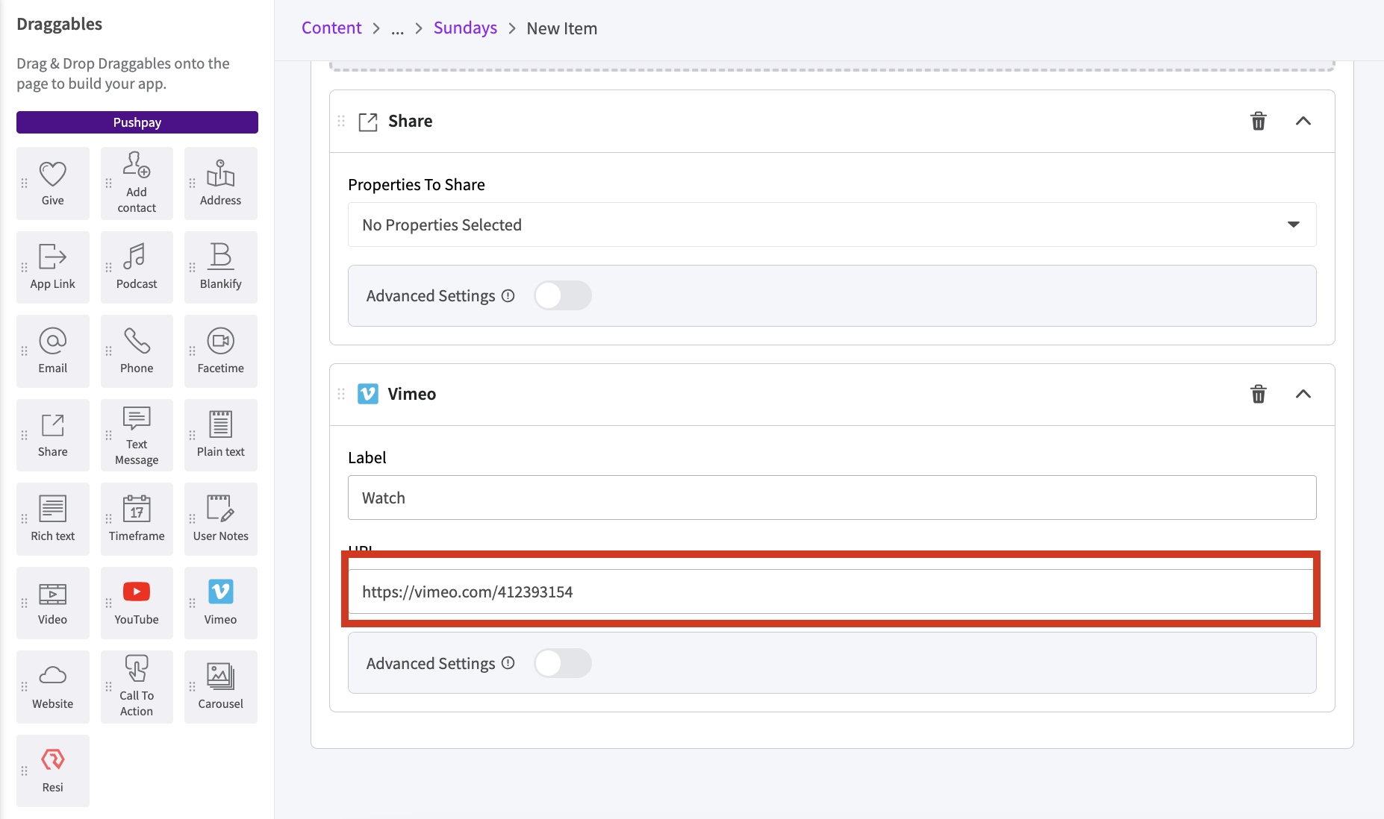Navigate to the Sundays breadcrumb
Image resolution: width=1384 pixels, height=819 pixels.
tap(464, 28)
